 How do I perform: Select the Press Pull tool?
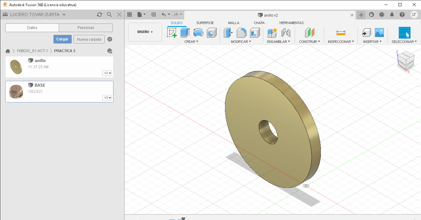(228, 32)
